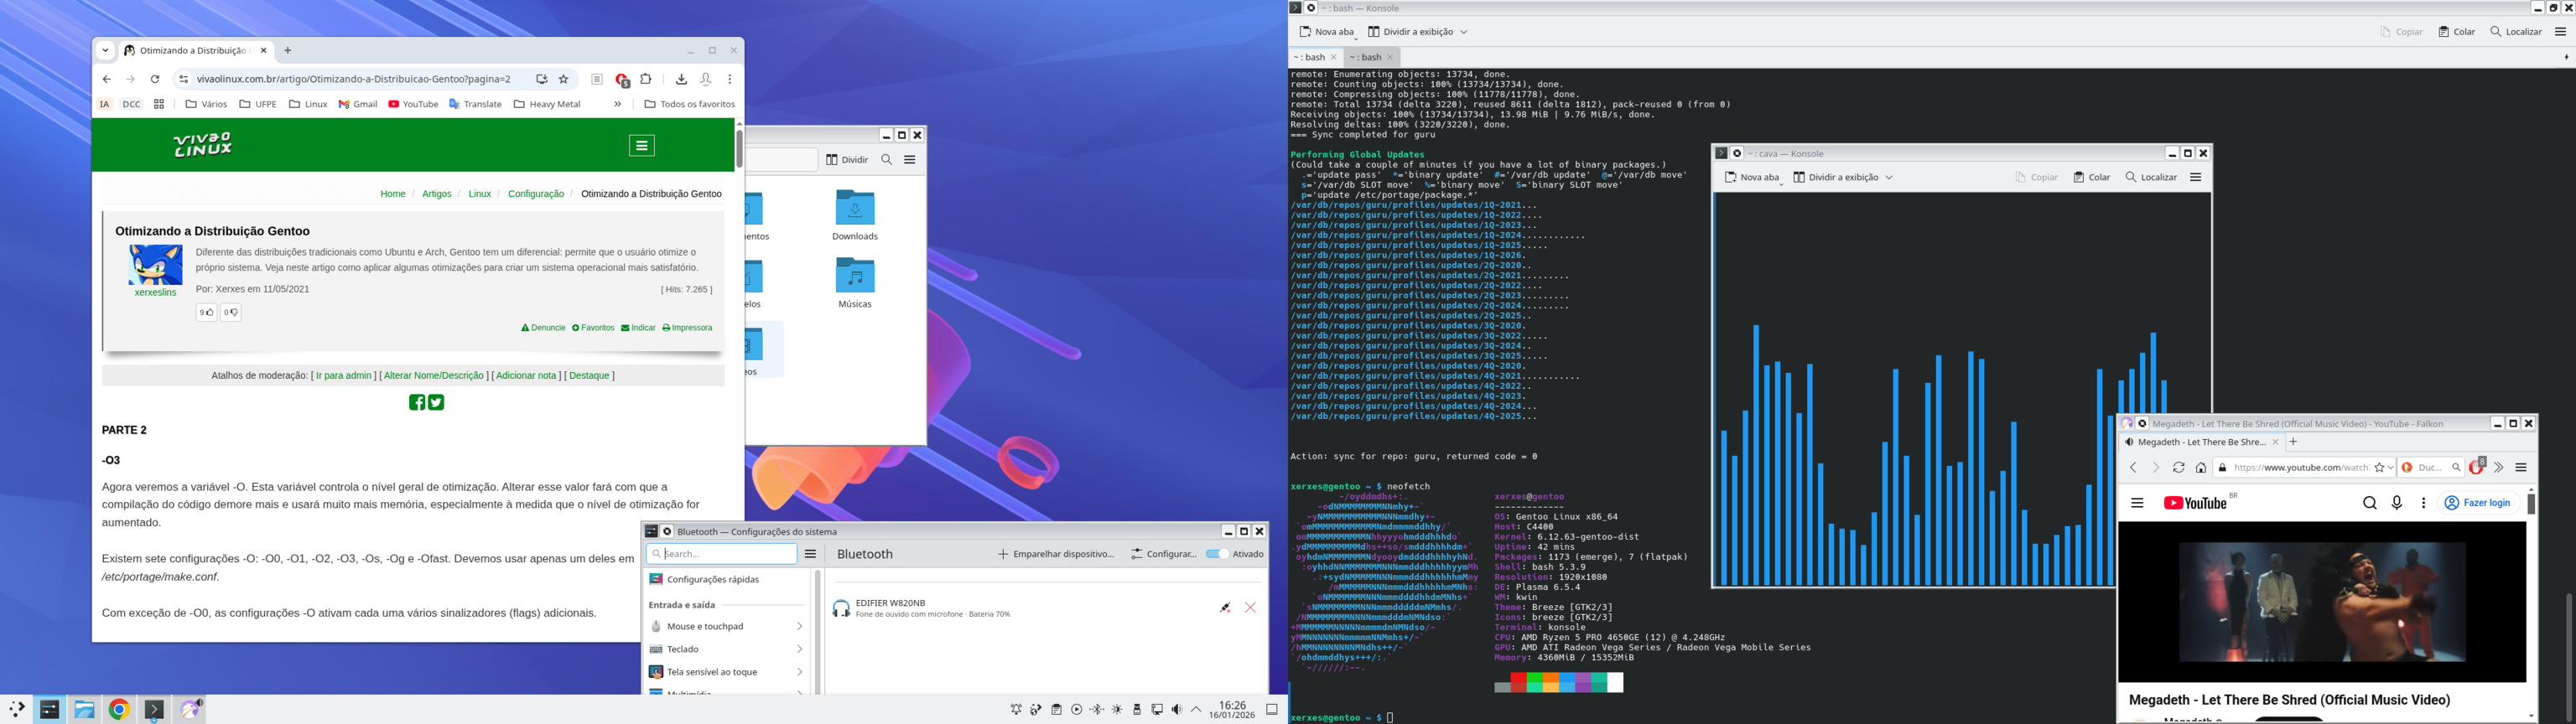The image size is (2576, 724).
Task: Open the Chrome extensions puzzle icon
Action: (x=646, y=80)
